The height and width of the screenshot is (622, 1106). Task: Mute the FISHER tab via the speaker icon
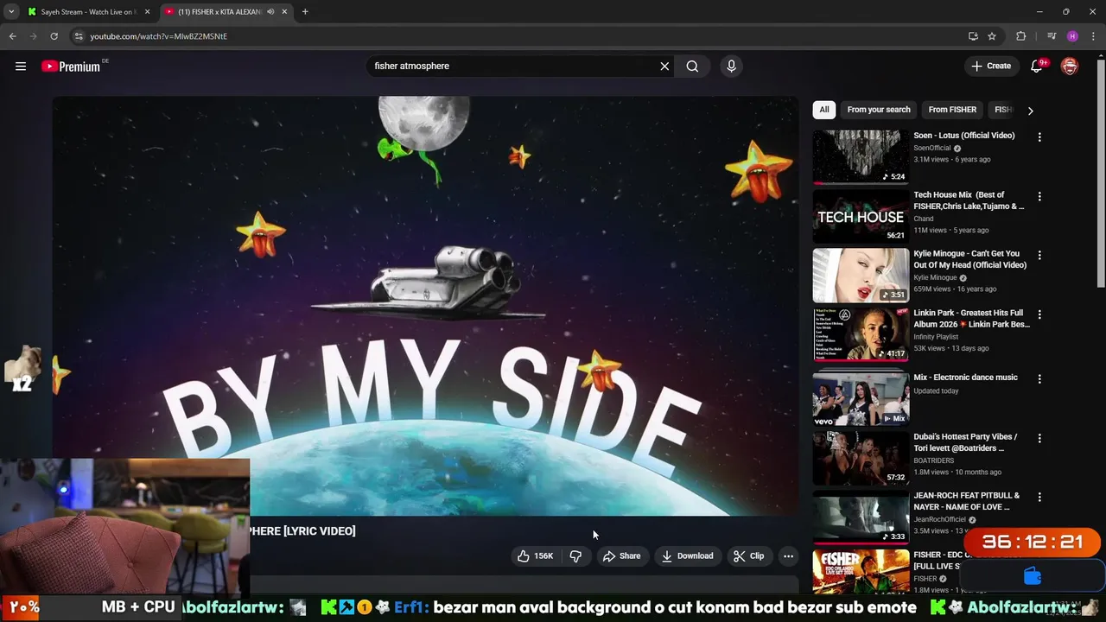(270, 12)
